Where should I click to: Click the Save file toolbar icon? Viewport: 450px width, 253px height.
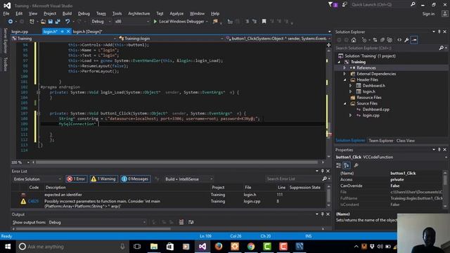click(51, 22)
